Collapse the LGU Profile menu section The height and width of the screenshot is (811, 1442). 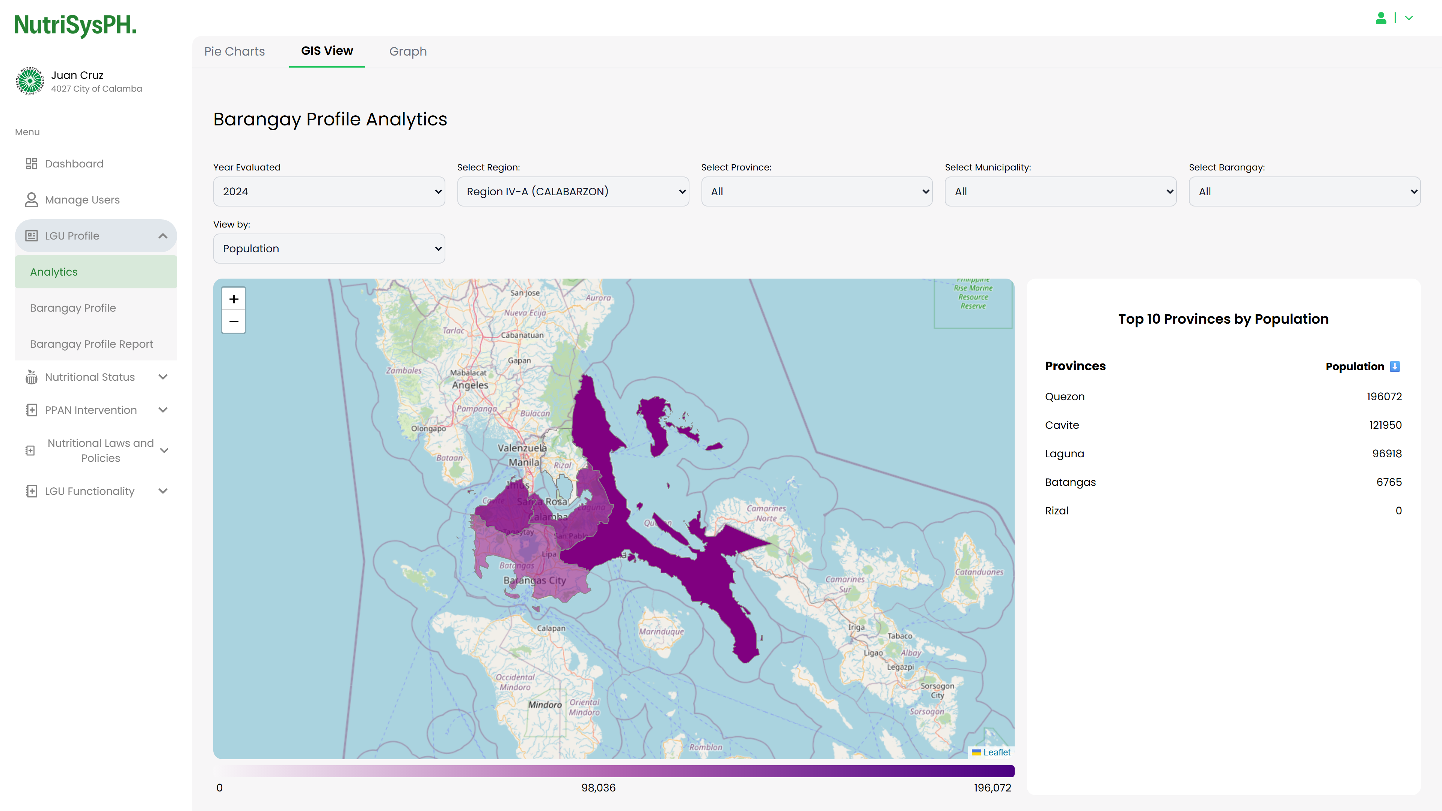coord(162,236)
